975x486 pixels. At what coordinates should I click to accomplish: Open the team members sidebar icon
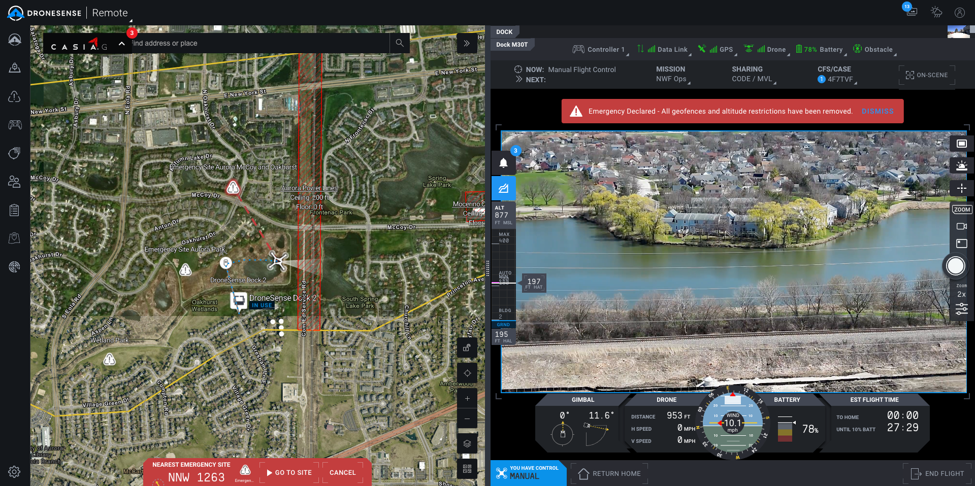tap(15, 182)
